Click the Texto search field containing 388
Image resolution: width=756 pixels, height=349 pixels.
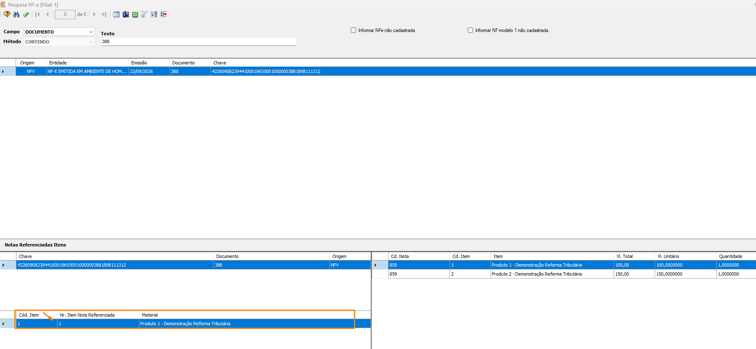point(199,41)
